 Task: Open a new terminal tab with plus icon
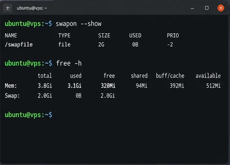pos(8,8)
